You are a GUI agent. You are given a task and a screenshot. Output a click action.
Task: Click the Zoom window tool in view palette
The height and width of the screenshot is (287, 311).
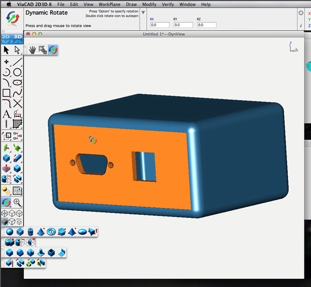pos(43,50)
